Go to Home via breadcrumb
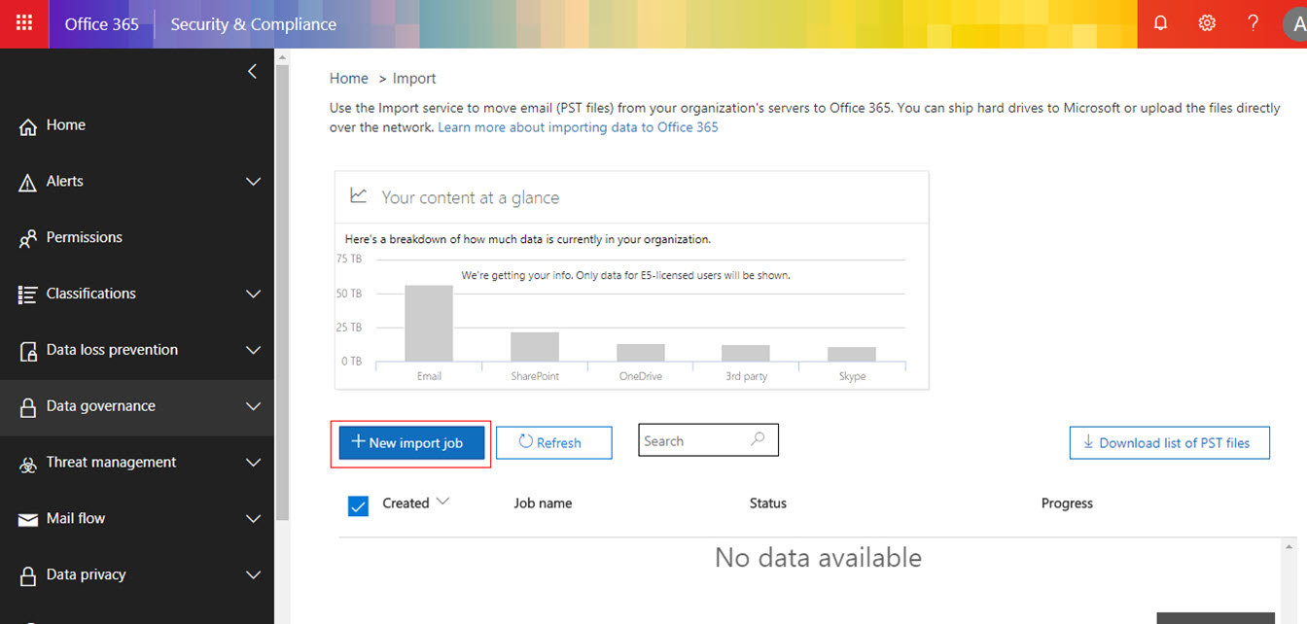Viewport: 1307px width, 624px height. (x=349, y=79)
